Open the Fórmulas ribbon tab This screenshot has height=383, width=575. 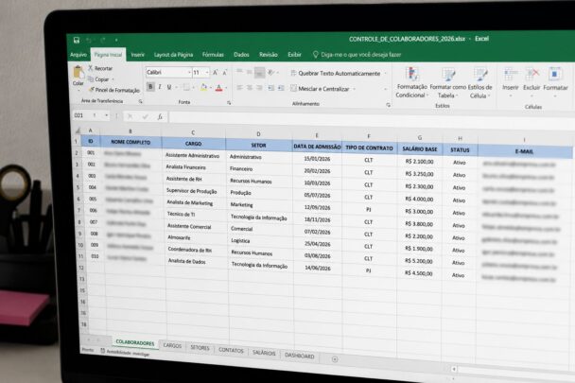click(213, 54)
